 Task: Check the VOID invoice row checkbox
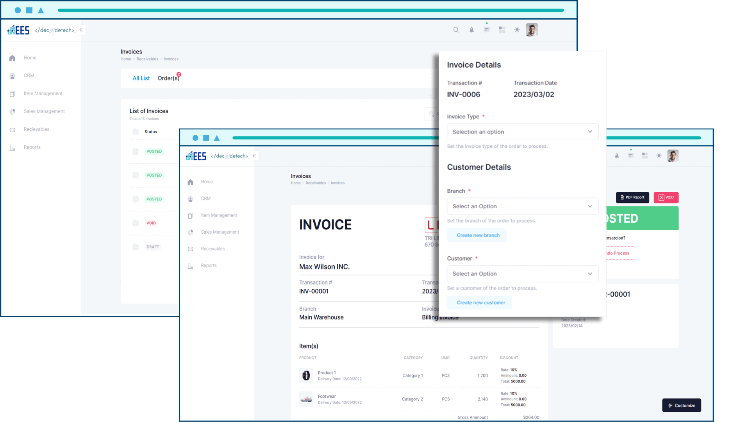tap(136, 223)
